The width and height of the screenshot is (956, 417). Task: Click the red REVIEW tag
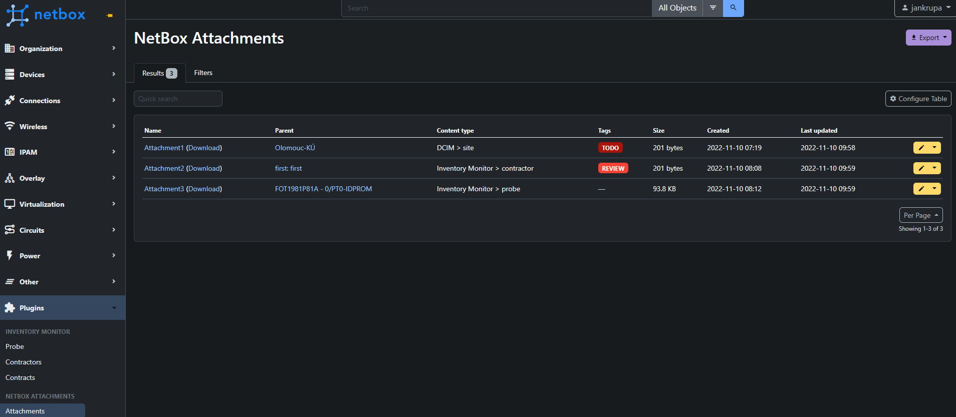[x=613, y=168]
